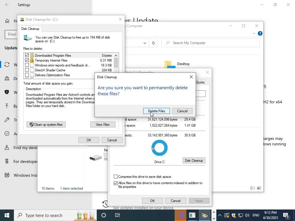
Task: Uncheck Temporary Internet Files checkbox
Action: 27,60
